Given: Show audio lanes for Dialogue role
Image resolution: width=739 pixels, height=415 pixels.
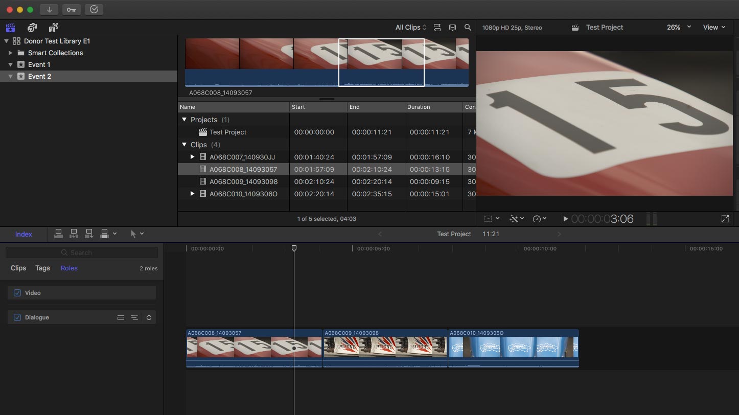Looking at the screenshot, I should 121,317.
